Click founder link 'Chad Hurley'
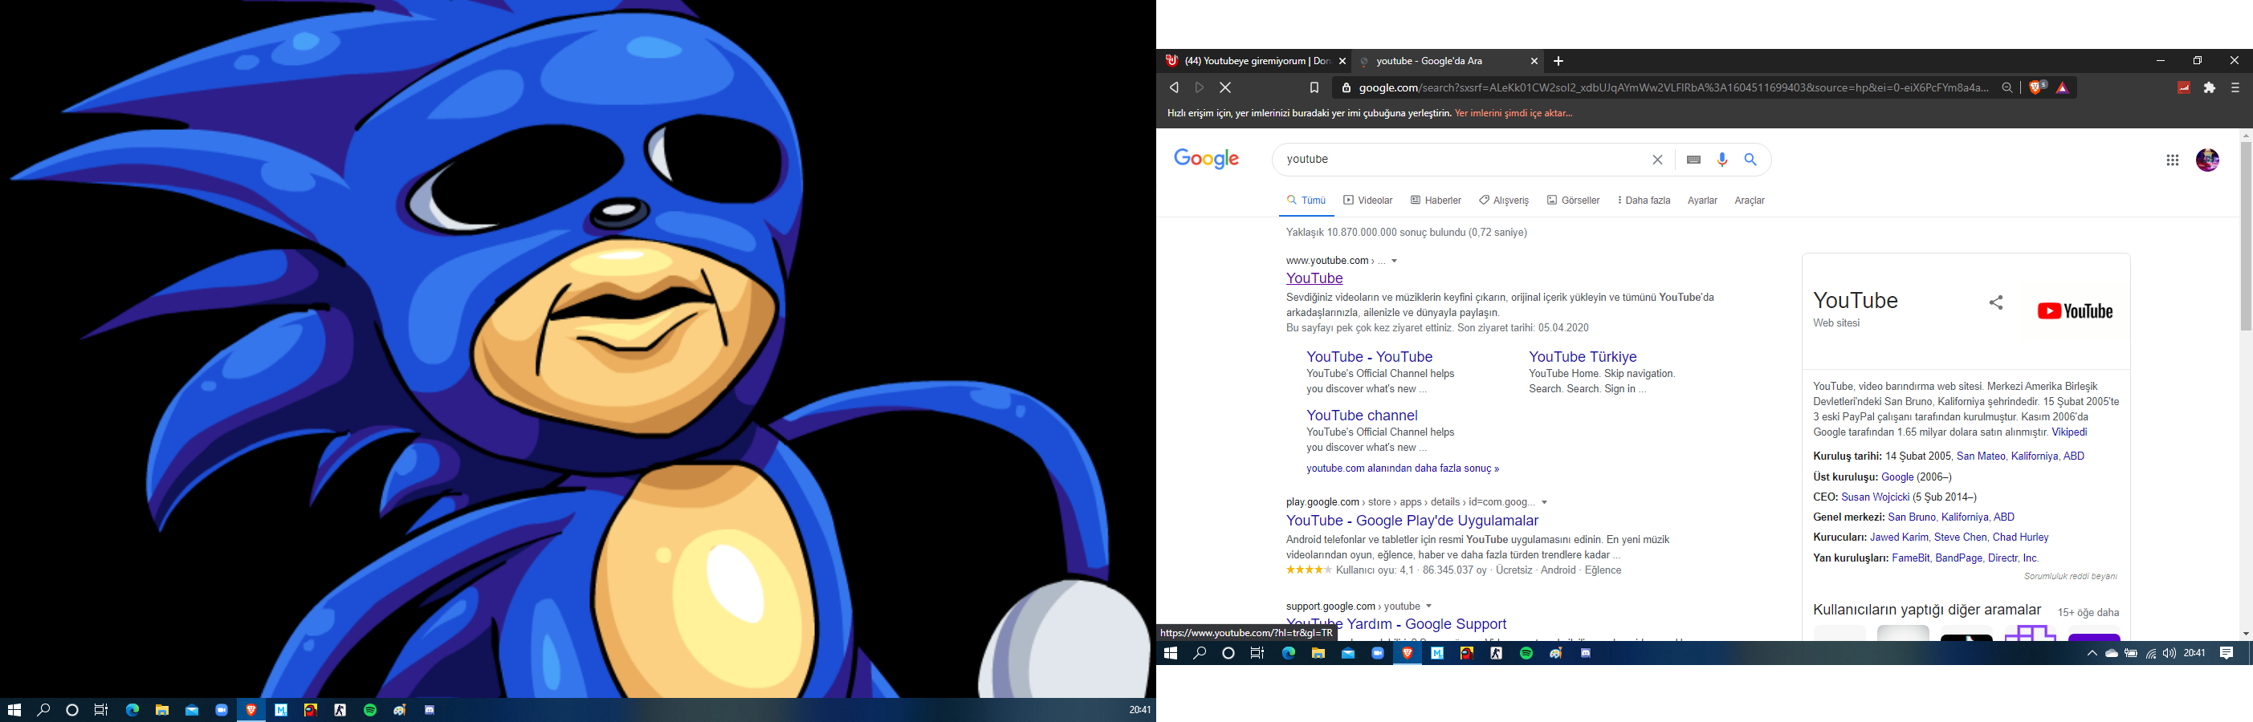This screenshot has height=722, width=2253. point(2020,537)
